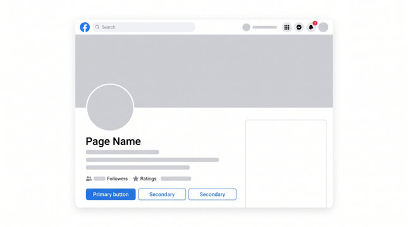Click the followers people icon
This screenshot has height=227, width=408.
[x=89, y=178]
